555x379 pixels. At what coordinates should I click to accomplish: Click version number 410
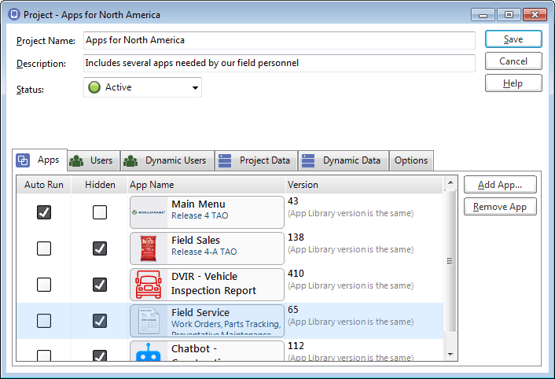click(x=296, y=273)
